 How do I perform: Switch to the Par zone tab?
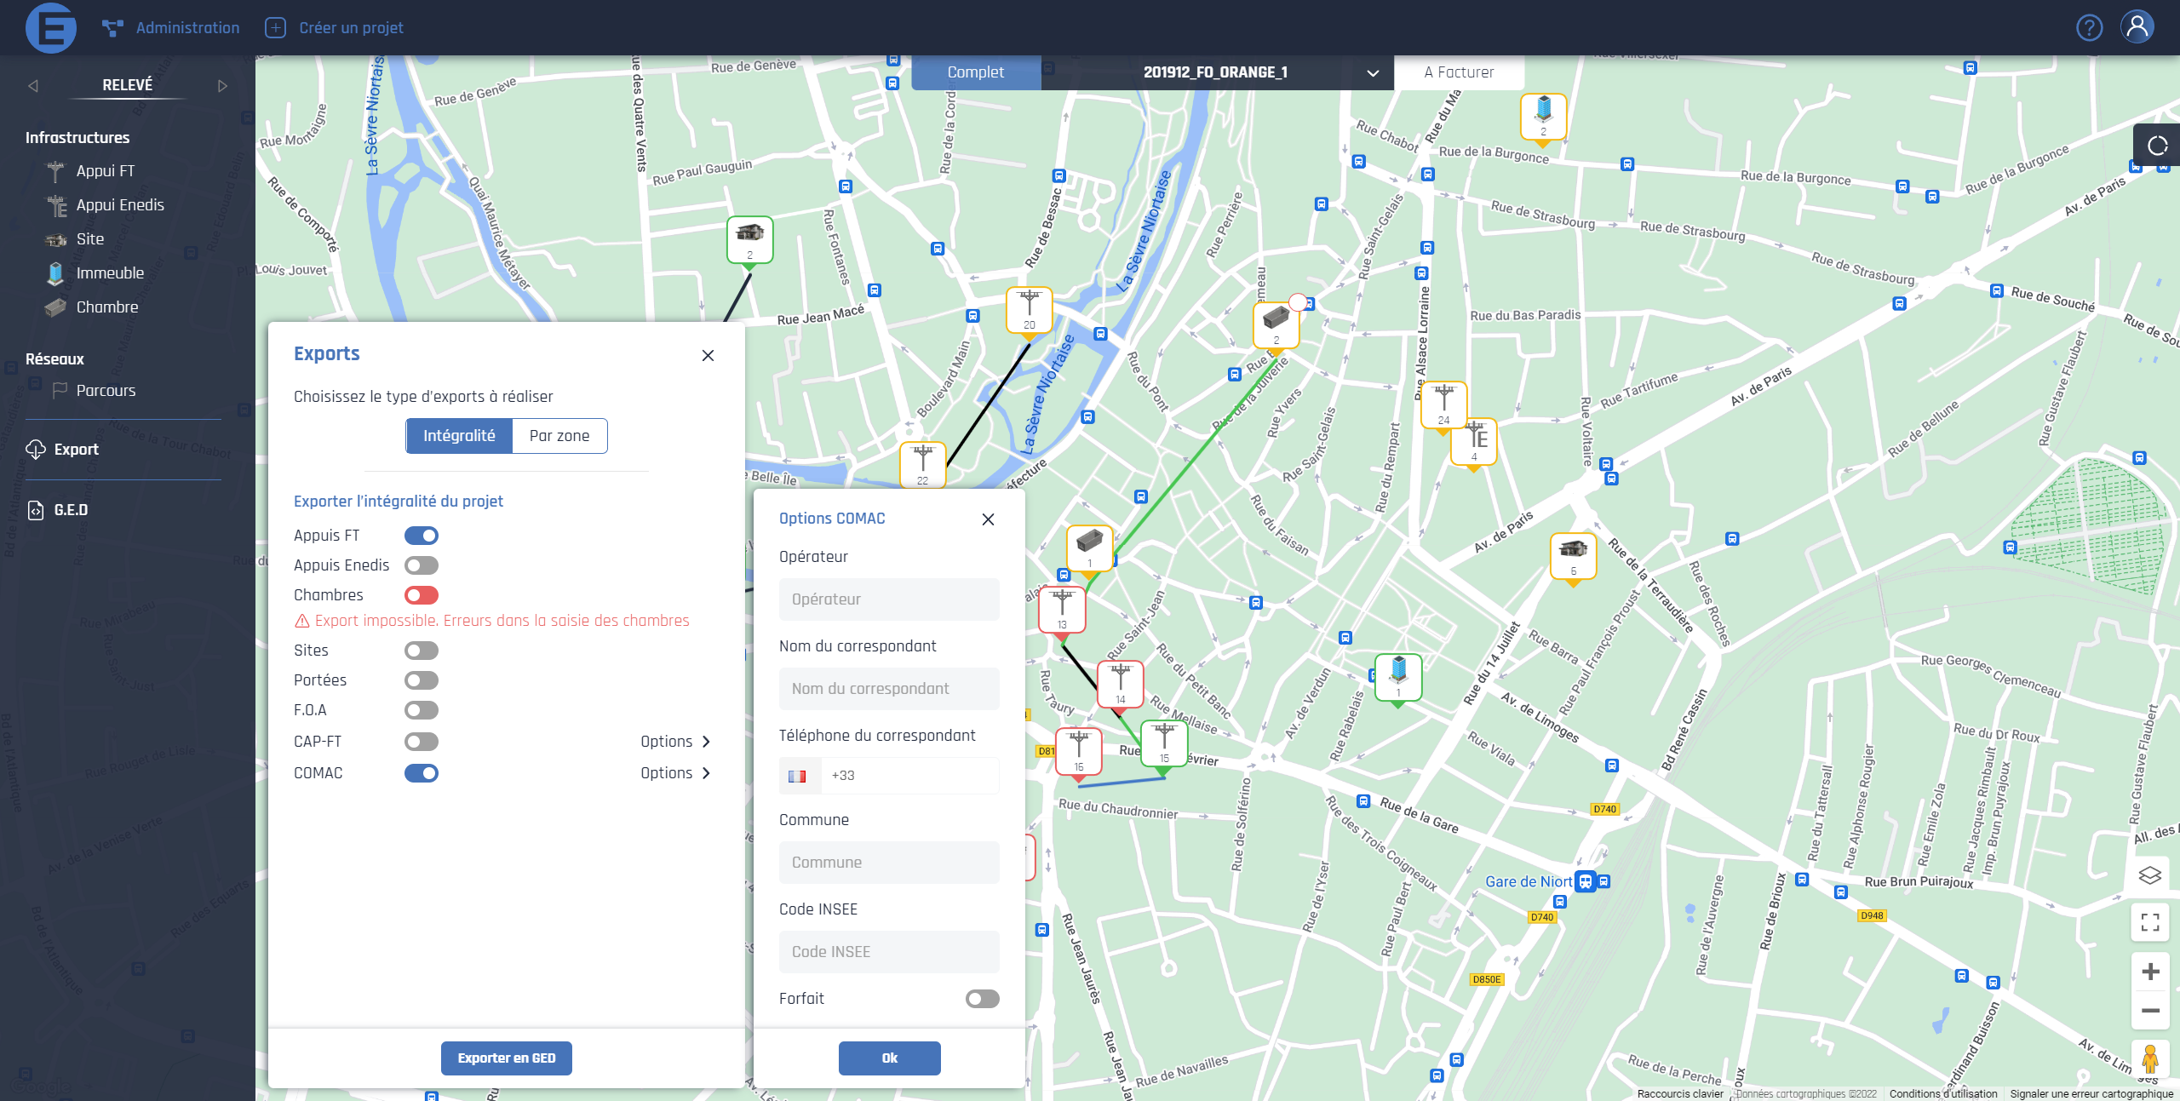[559, 436]
